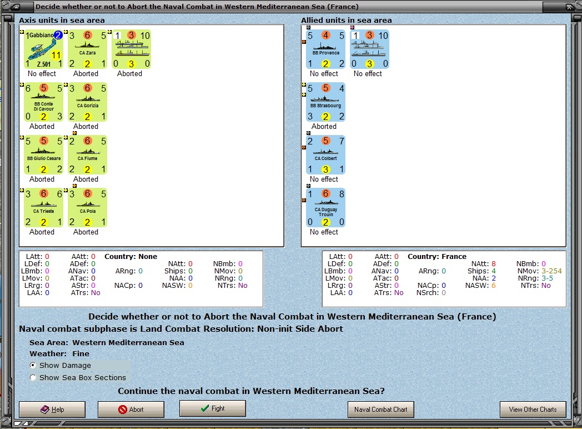582x429 pixels.
Task: Click the Aborted label under CA Zara
Action: [x=86, y=73]
